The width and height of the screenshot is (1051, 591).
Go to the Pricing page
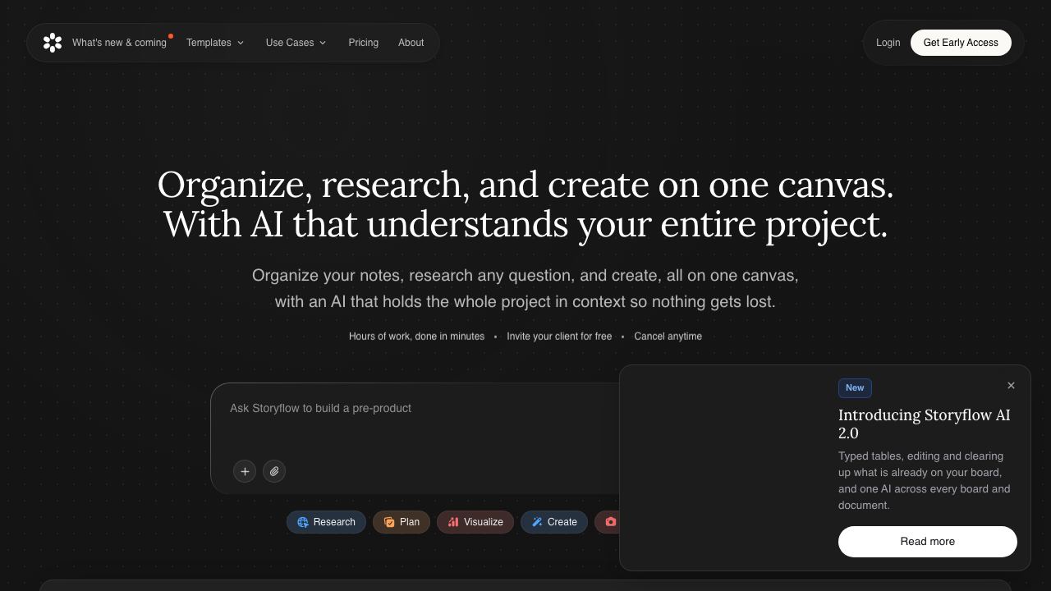[363, 43]
